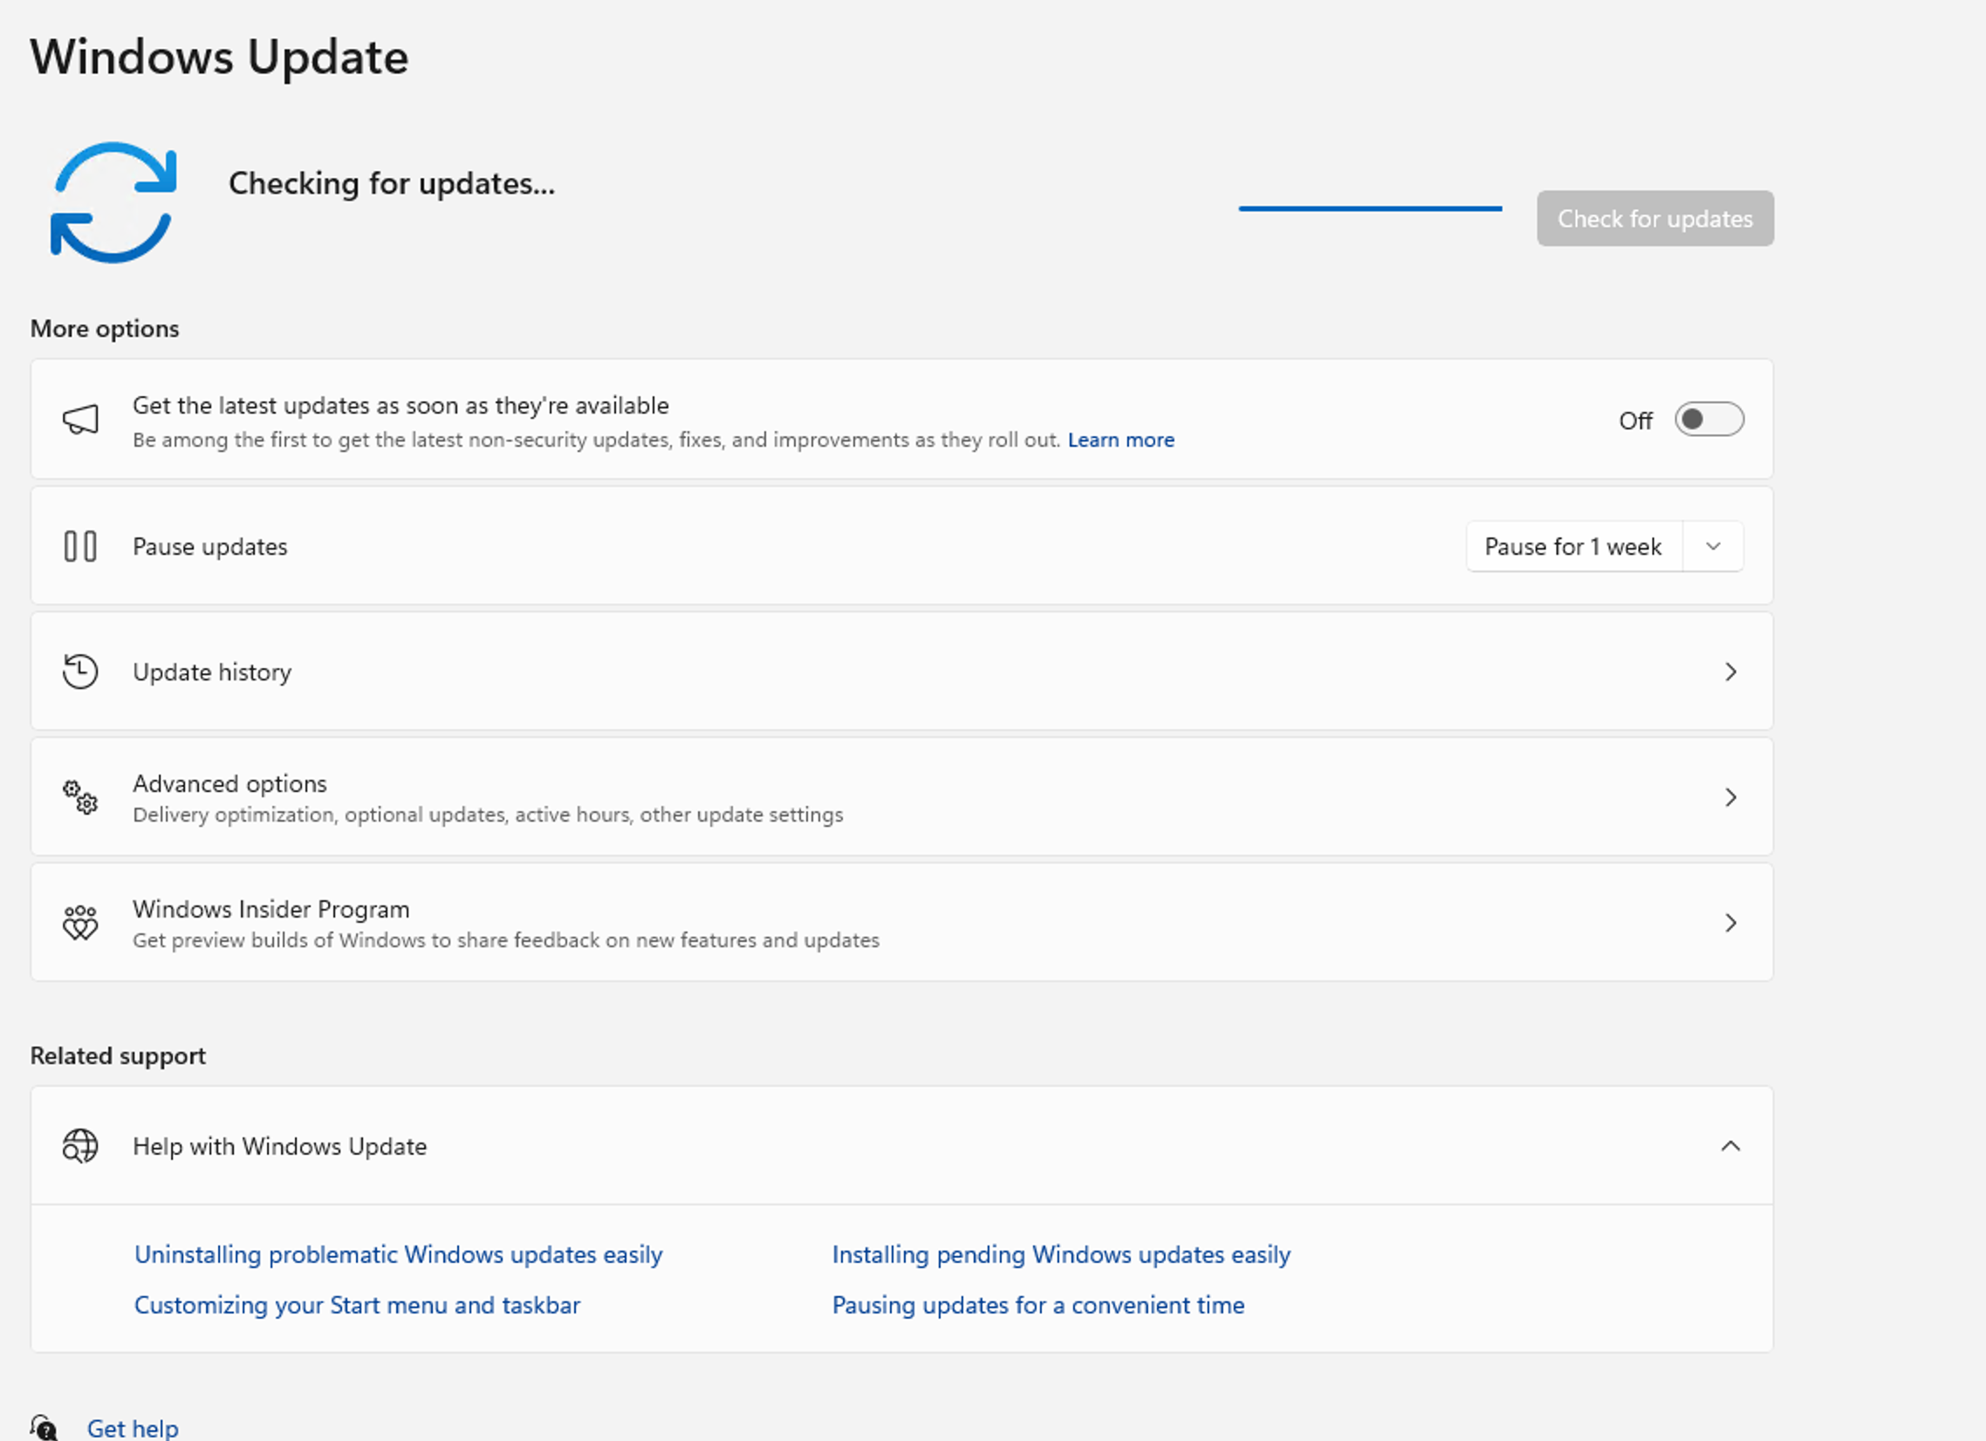The width and height of the screenshot is (1986, 1441).
Task: Open the Windows Insider Program entry
Action: pyautogui.click(x=271, y=910)
